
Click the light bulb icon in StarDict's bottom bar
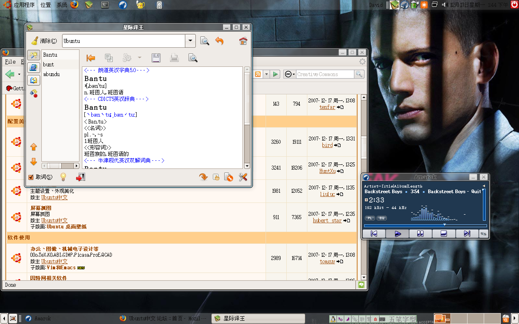click(63, 177)
